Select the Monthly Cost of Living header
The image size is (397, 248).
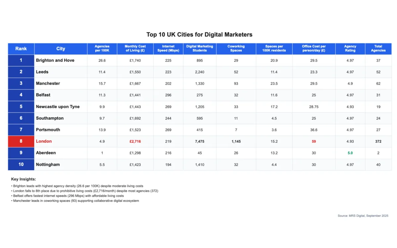click(135, 48)
